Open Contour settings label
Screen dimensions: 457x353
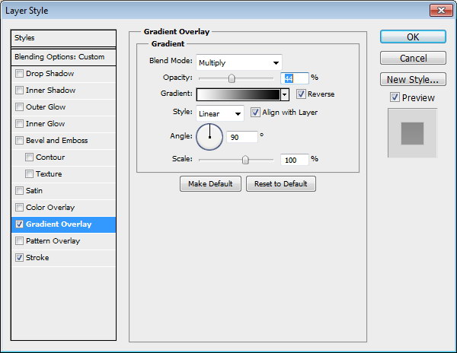click(x=50, y=157)
